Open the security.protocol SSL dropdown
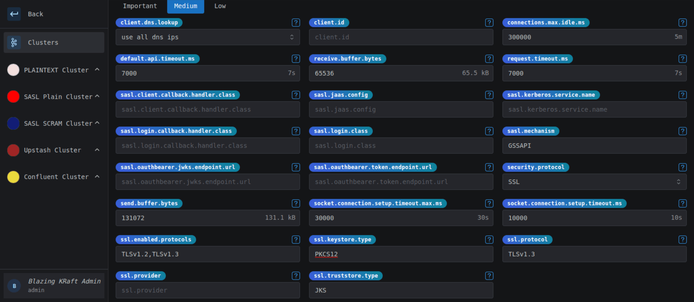 click(x=595, y=182)
